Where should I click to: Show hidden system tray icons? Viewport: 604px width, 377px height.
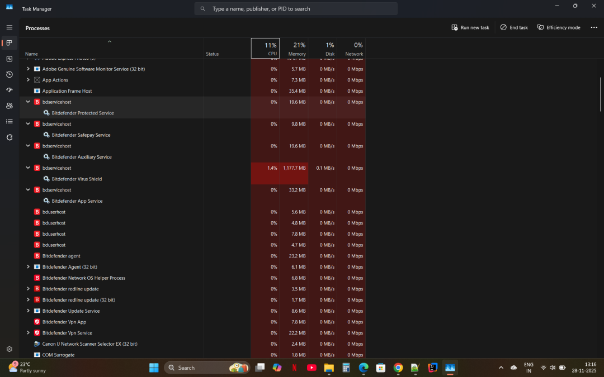pos(501,368)
